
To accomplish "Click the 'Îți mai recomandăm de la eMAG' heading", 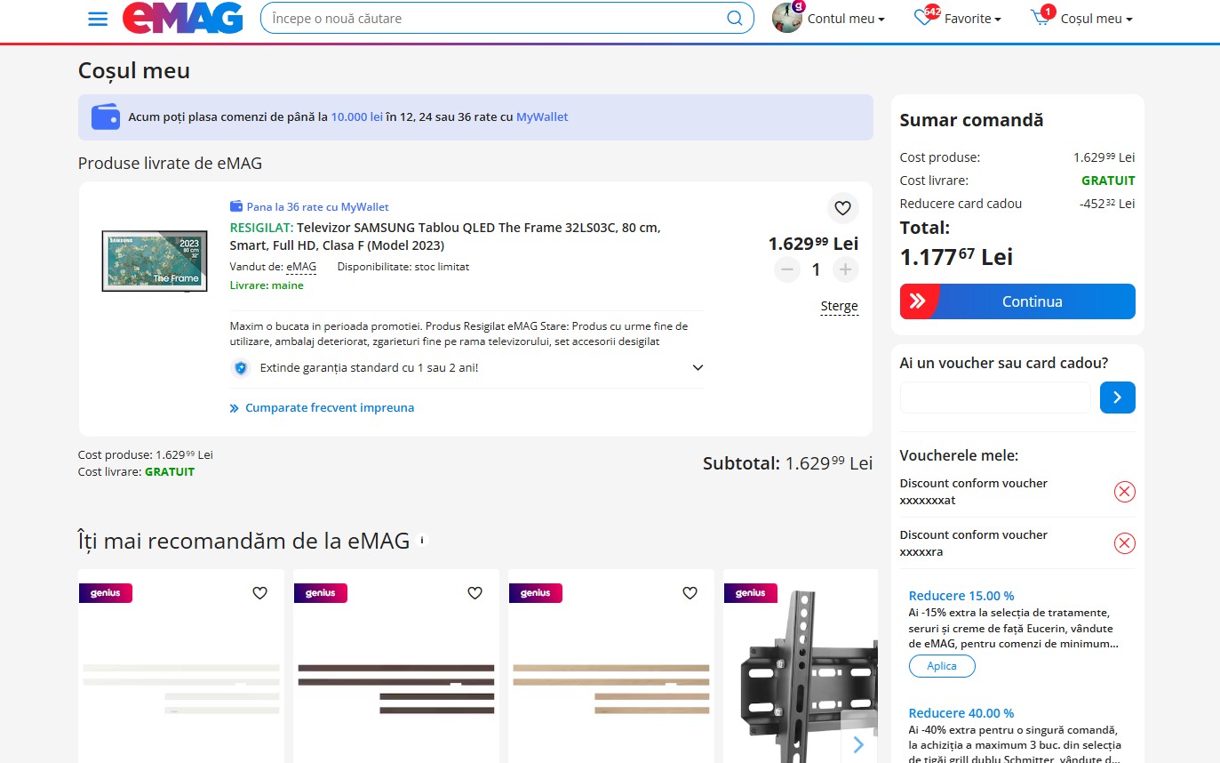I will click(x=243, y=541).
